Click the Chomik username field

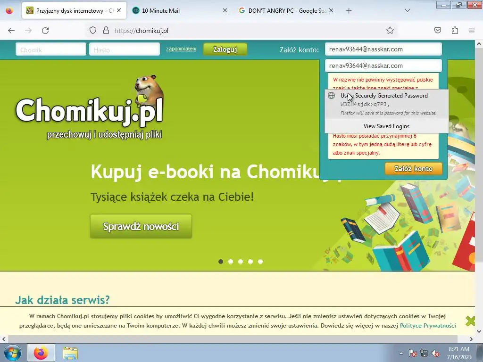tap(51, 49)
